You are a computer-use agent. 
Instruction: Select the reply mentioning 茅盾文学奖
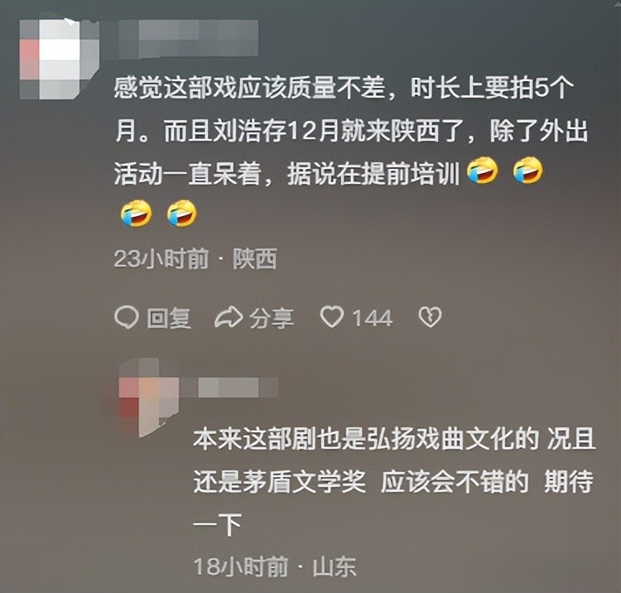pos(394,482)
